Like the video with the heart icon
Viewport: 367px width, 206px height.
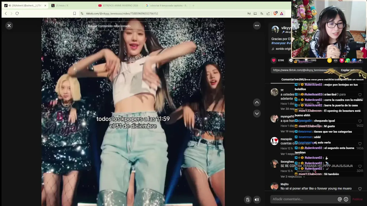[274, 60]
